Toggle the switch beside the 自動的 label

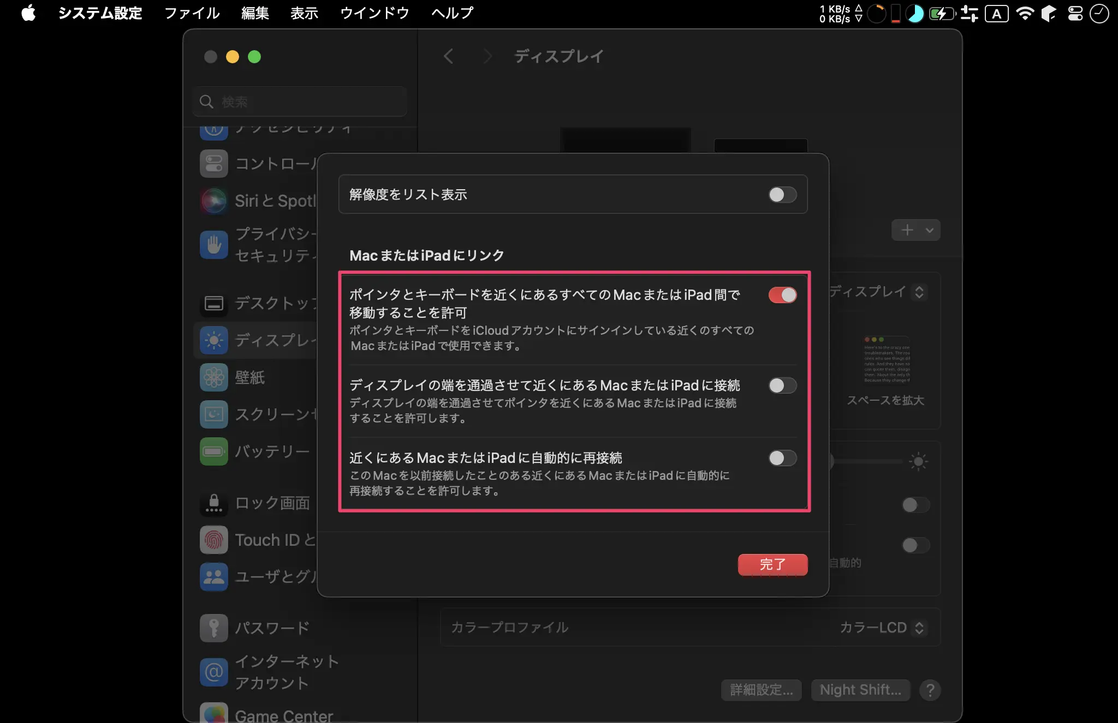click(915, 545)
